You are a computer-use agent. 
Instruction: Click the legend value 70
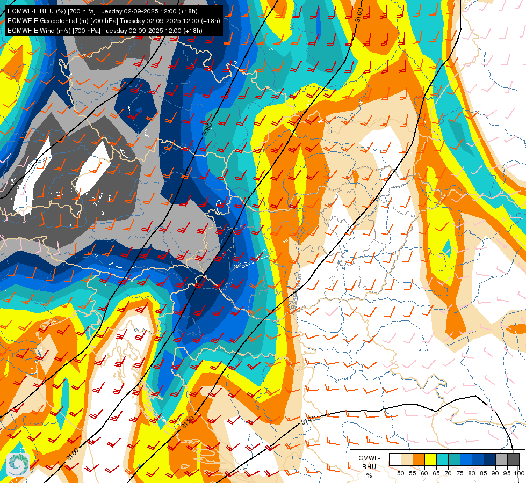click(x=448, y=473)
